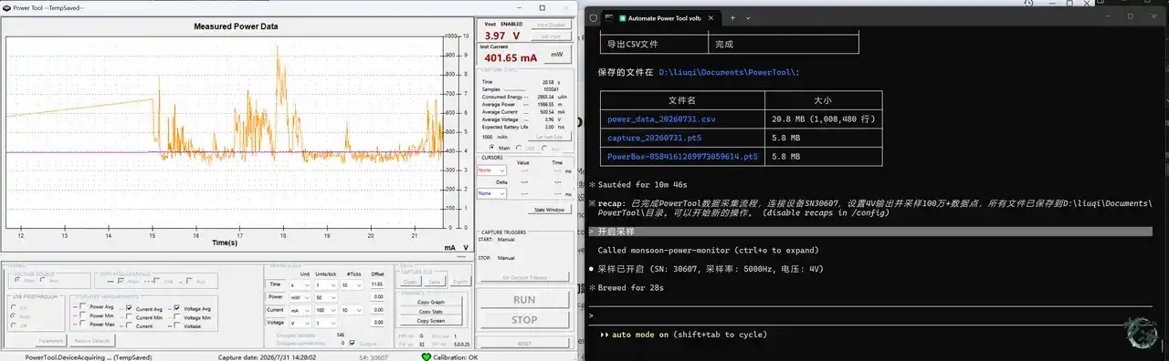Viewport: 1169px width, 361px height.
Task: Click the shield icon in terminal title bar
Action: click(x=594, y=17)
